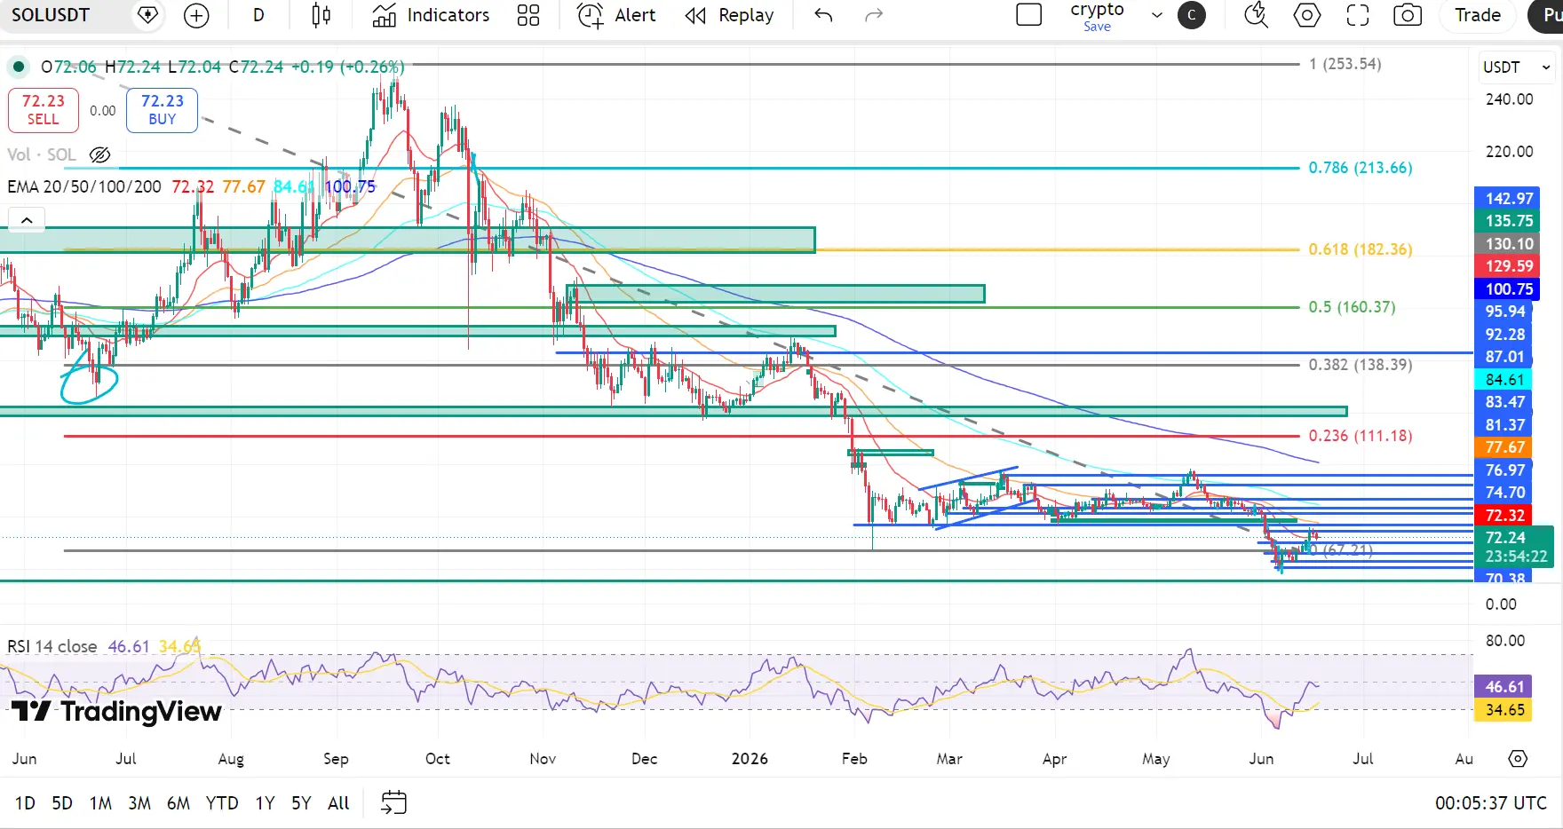This screenshot has height=829, width=1563.
Task: Click the red 72.32 EMA price label
Action: pyautogui.click(x=1502, y=516)
